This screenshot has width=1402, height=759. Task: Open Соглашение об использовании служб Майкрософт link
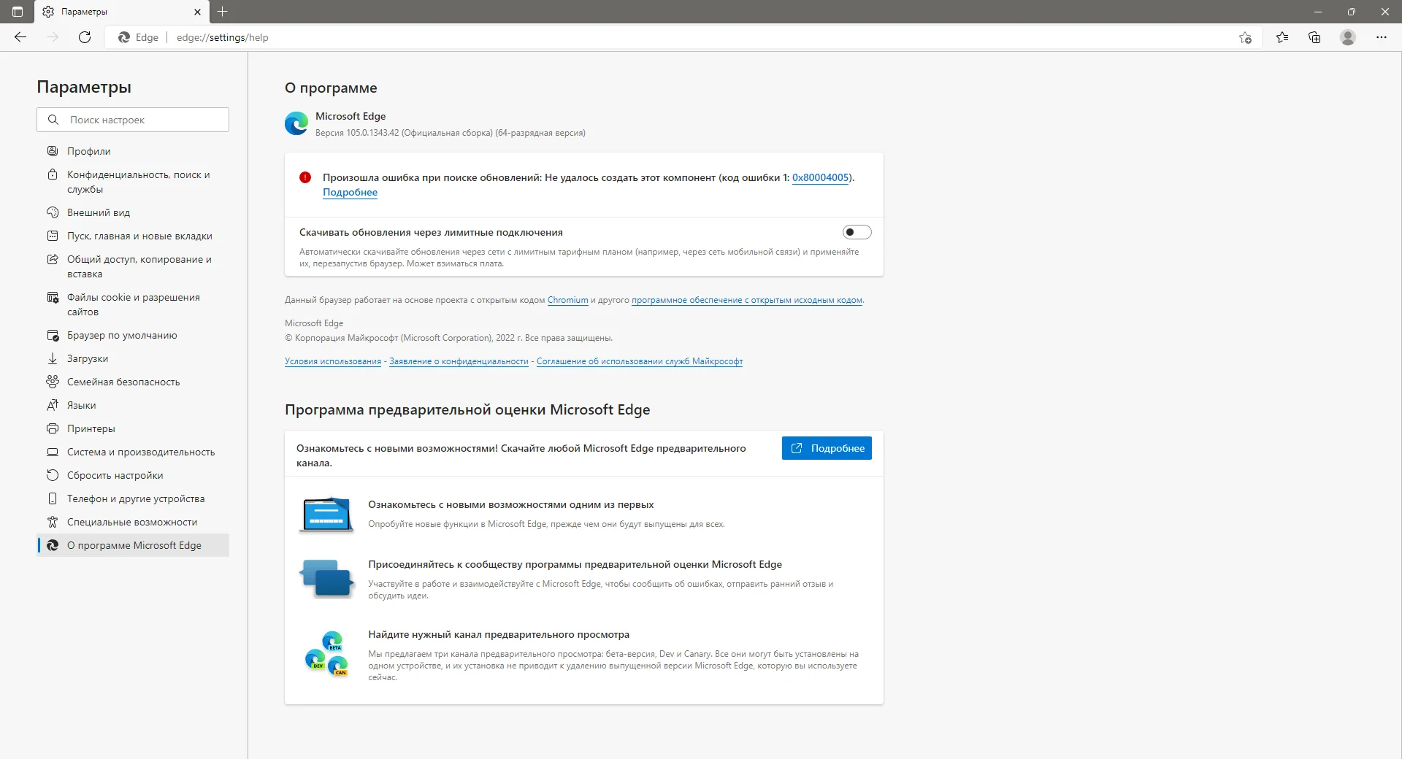pos(640,361)
